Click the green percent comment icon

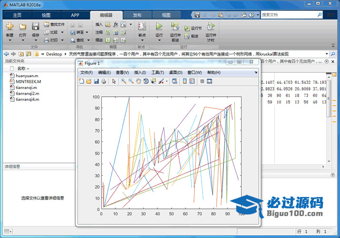click(x=108, y=32)
